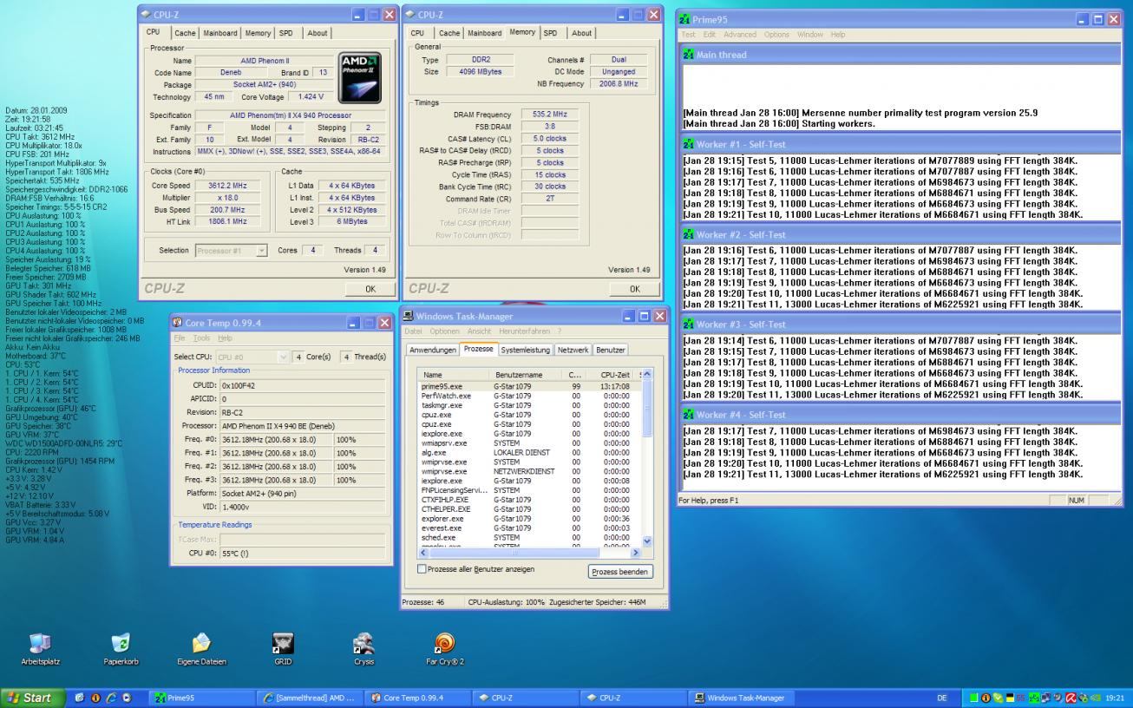Switch to the Mainboard tab in CPU-Z
This screenshot has height=708, width=1133.
pos(219,33)
